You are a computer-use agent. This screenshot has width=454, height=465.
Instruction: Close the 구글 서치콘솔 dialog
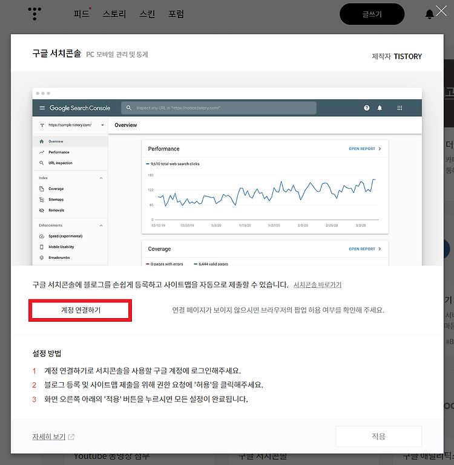coord(441,11)
